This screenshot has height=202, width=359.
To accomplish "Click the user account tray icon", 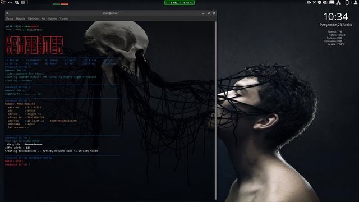I will [355, 2].
